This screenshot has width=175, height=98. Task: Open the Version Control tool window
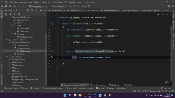11,88
